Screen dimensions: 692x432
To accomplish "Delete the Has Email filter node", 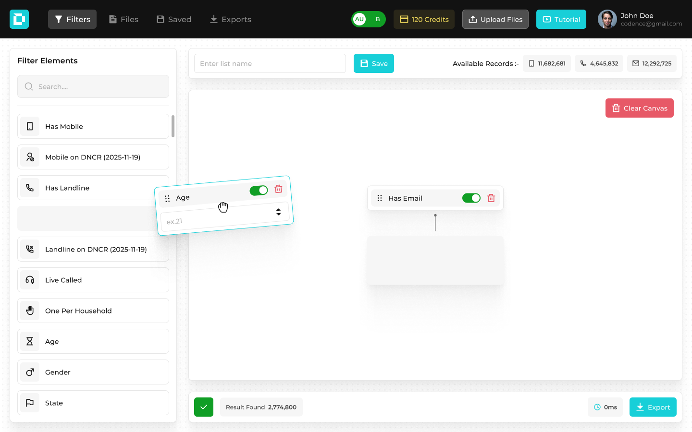I will point(491,198).
